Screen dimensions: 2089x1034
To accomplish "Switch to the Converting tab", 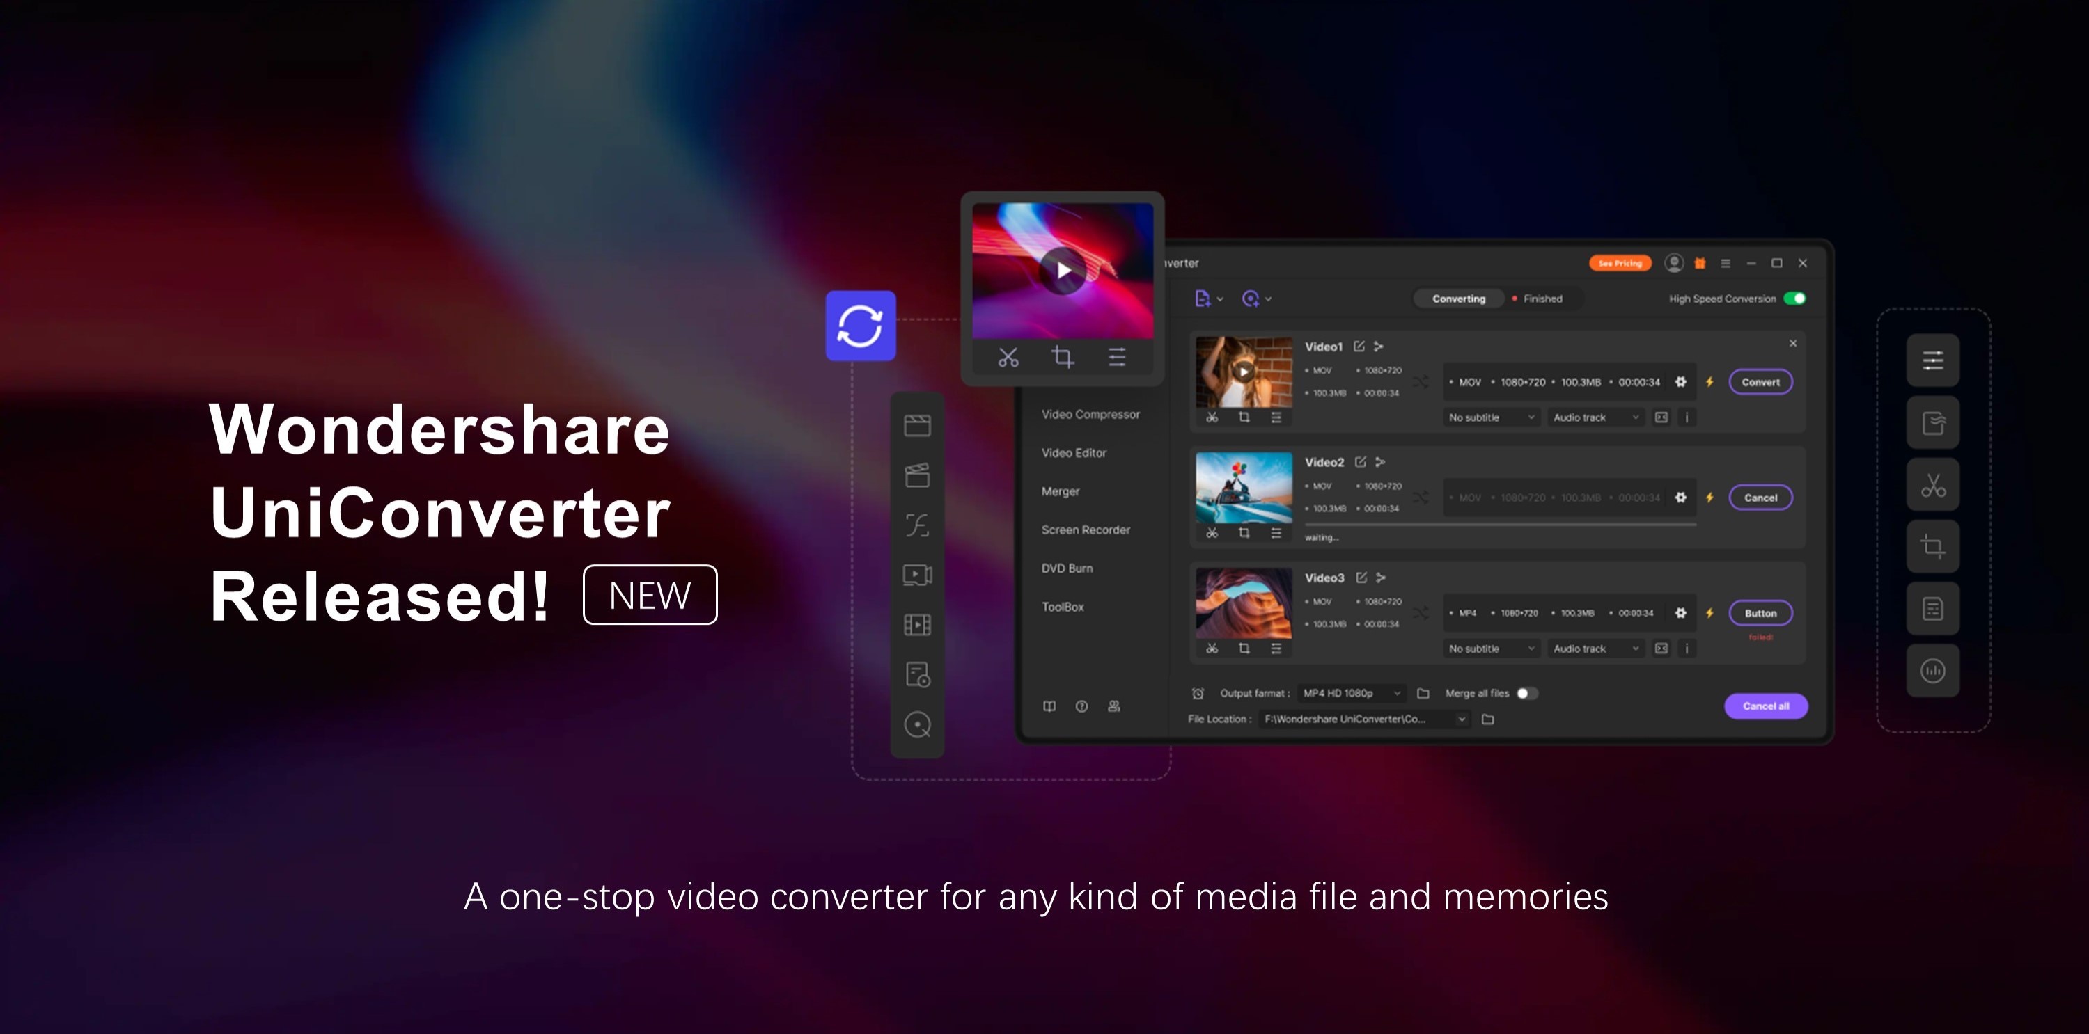I will 1455,298.
